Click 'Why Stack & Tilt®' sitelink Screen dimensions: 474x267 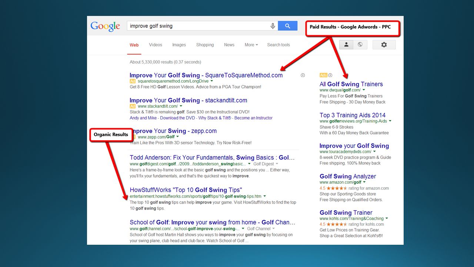coord(215,118)
